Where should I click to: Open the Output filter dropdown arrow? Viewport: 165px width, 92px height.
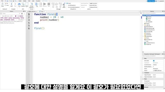click(x=20, y=14)
